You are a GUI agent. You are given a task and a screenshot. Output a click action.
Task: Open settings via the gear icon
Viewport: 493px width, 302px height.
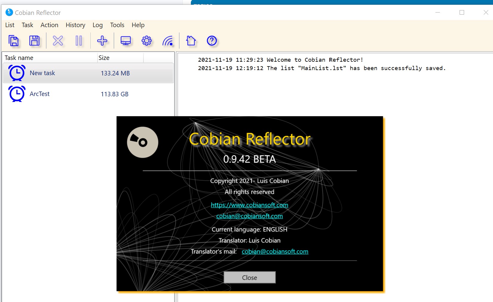coord(146,41)
